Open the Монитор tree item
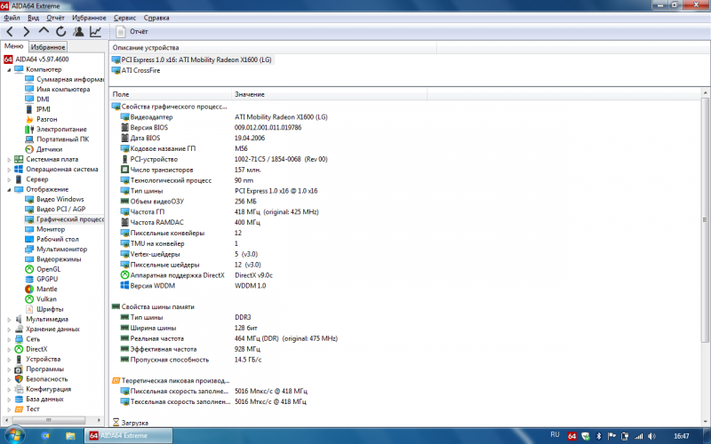This screenshot has height=444, width=711. 45,229
